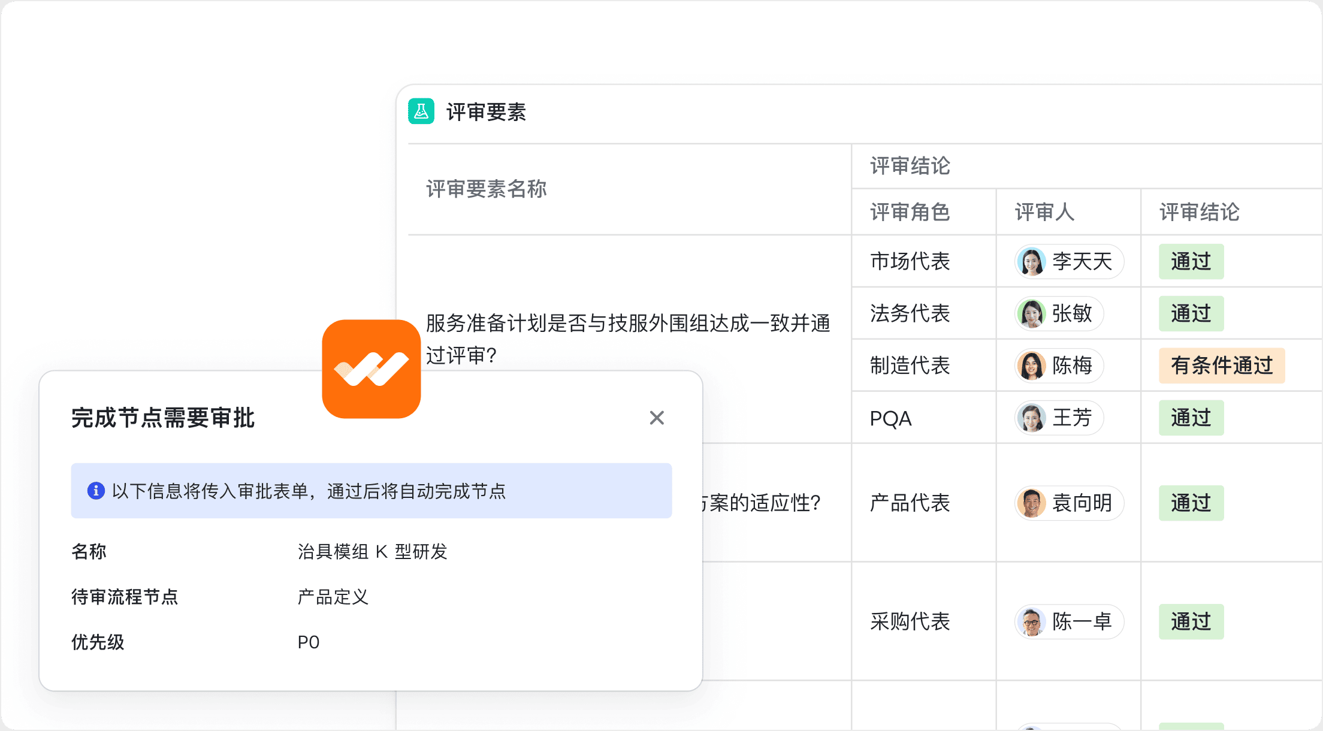Open 王芳's avatar
Viewport: 1323px width, 731px height.
tap(1032, 418)
